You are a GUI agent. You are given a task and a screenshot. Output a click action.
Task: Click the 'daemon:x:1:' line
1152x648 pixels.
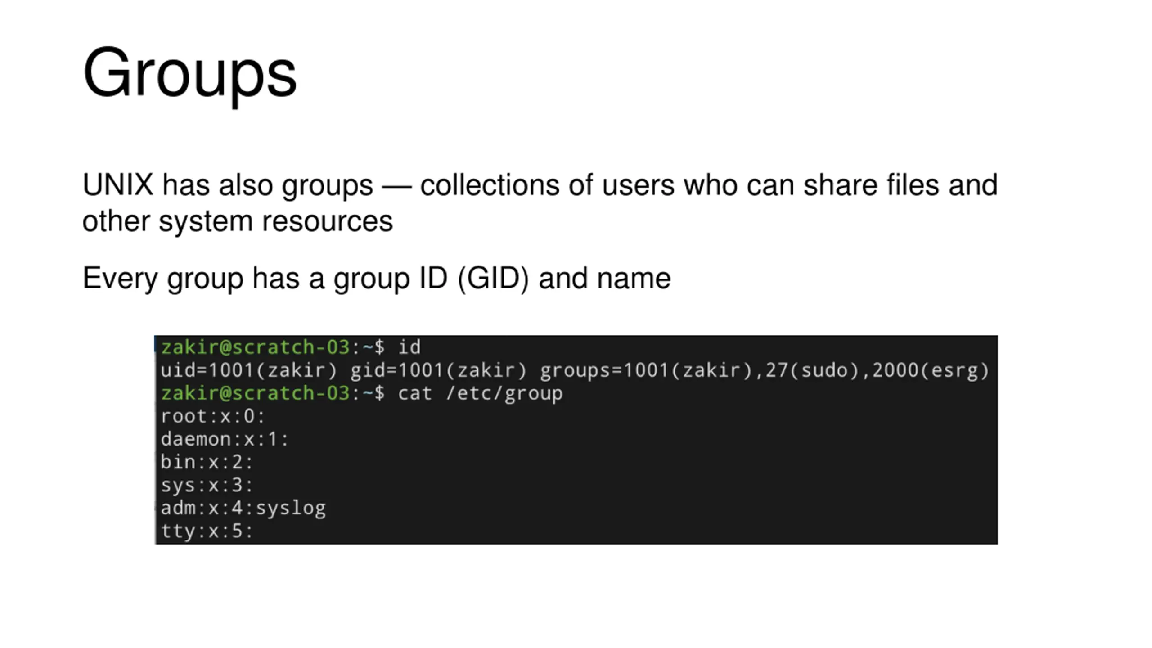coord(225,439)
